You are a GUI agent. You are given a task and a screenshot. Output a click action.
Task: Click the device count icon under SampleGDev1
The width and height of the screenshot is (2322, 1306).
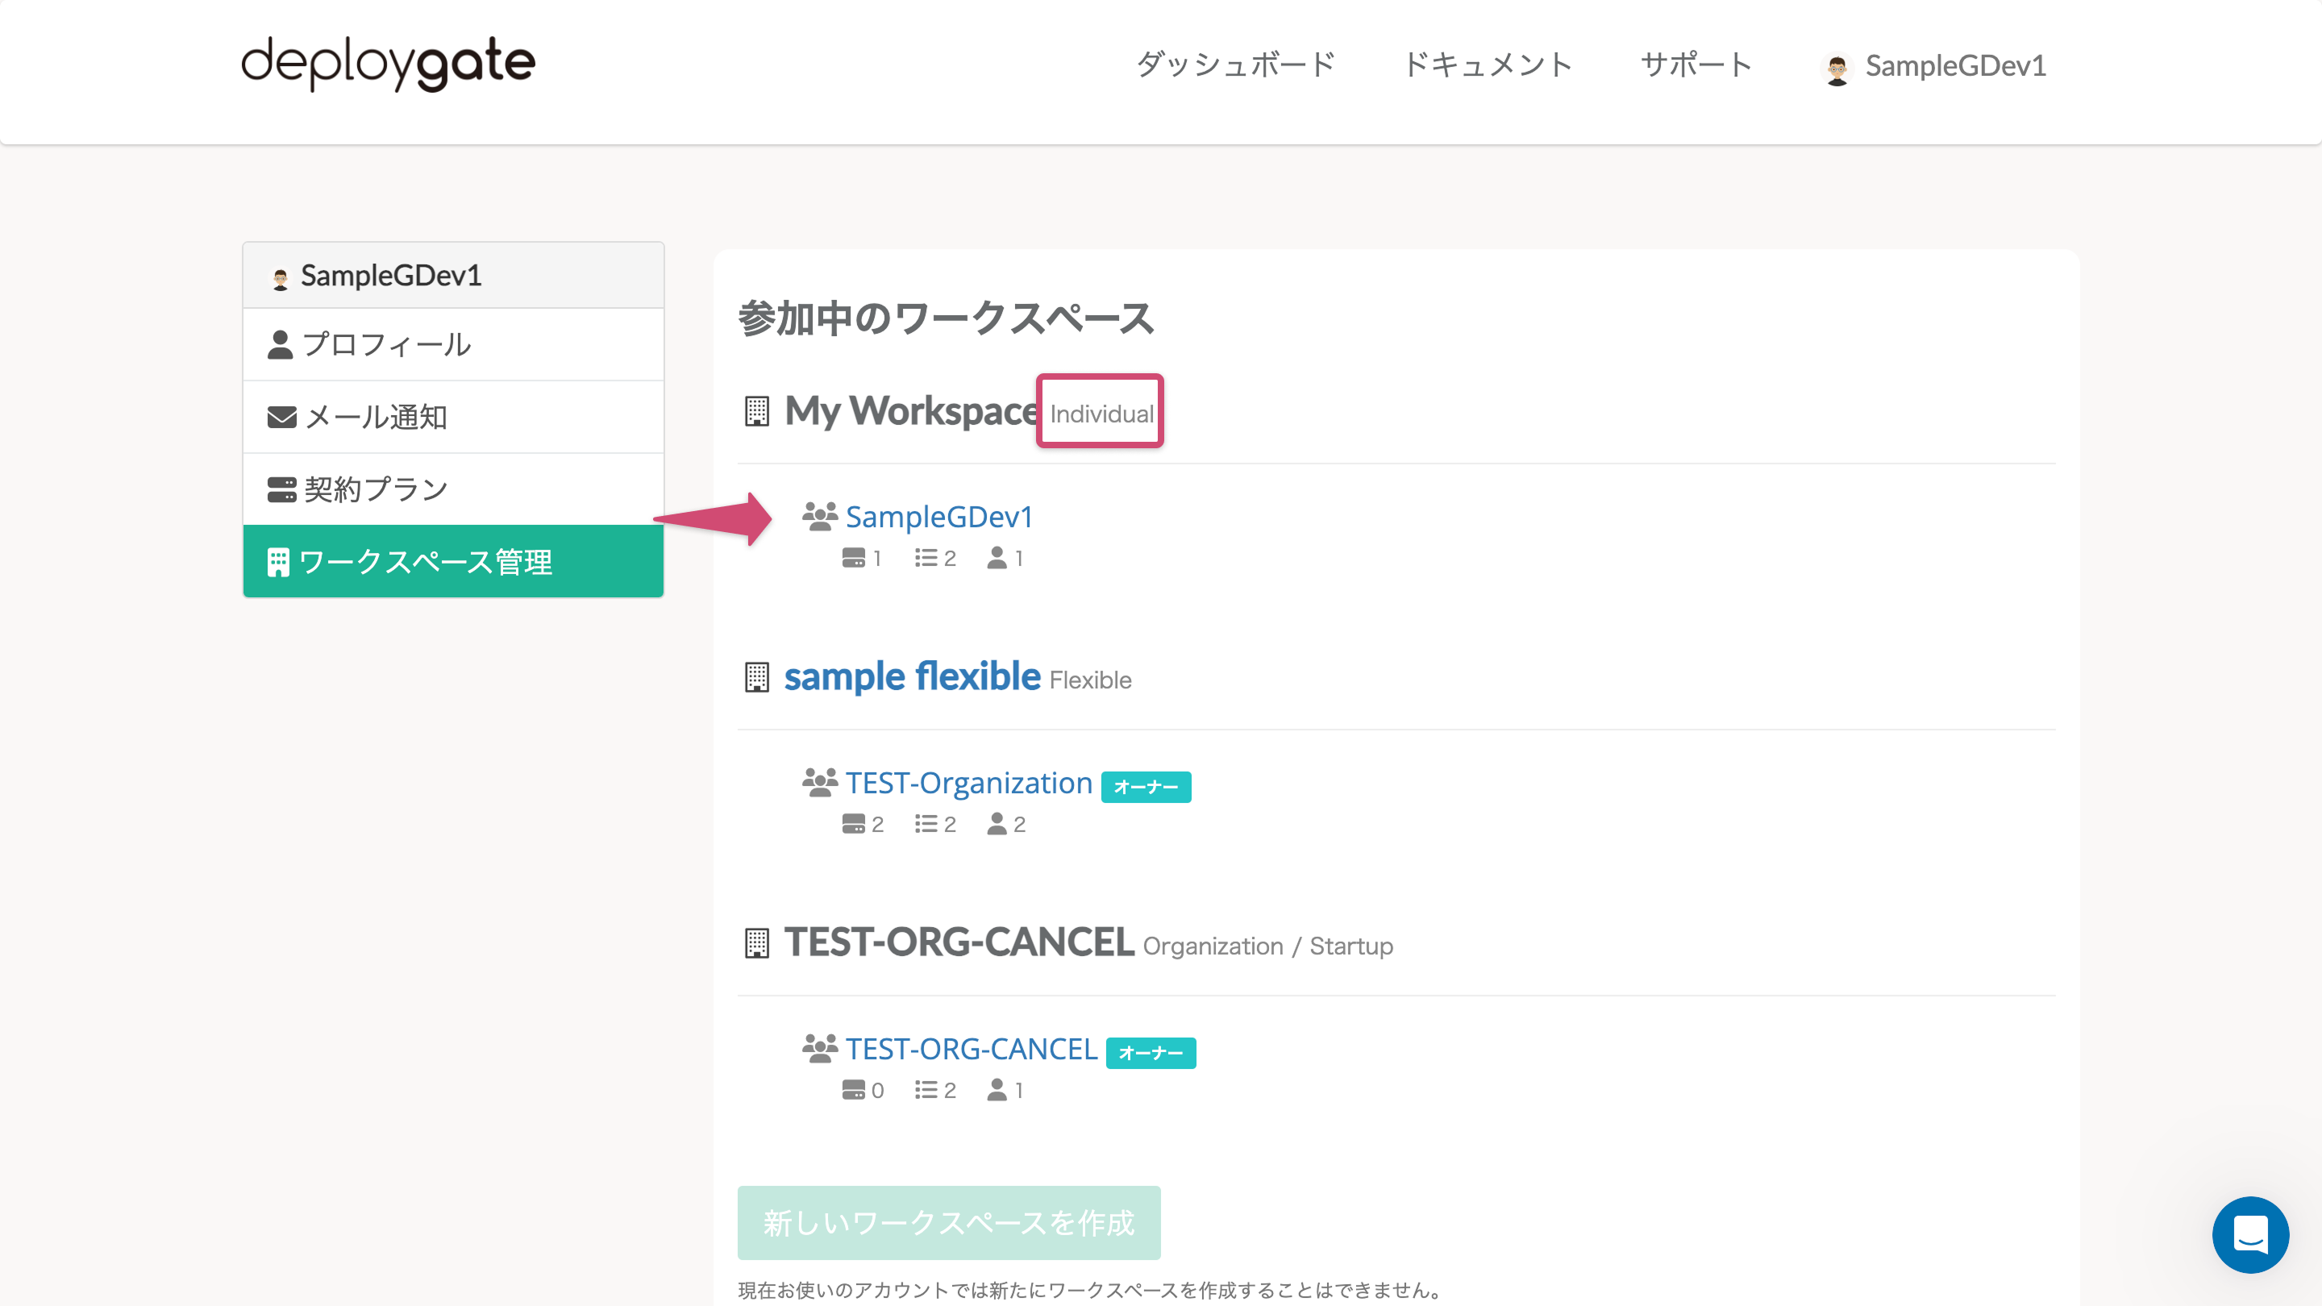[855, 557]
